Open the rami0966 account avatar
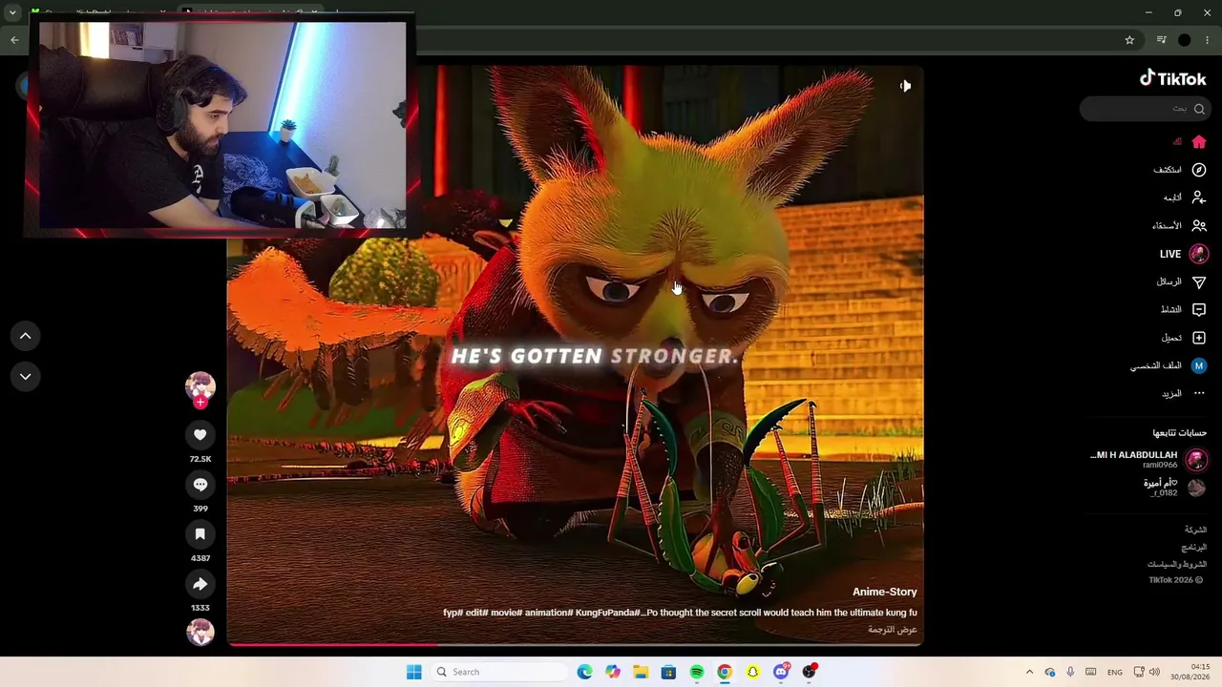 (x=1196, y=460)
